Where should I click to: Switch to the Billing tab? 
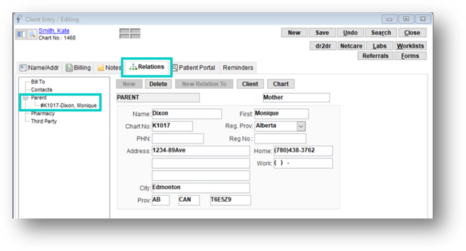point(78,68)
